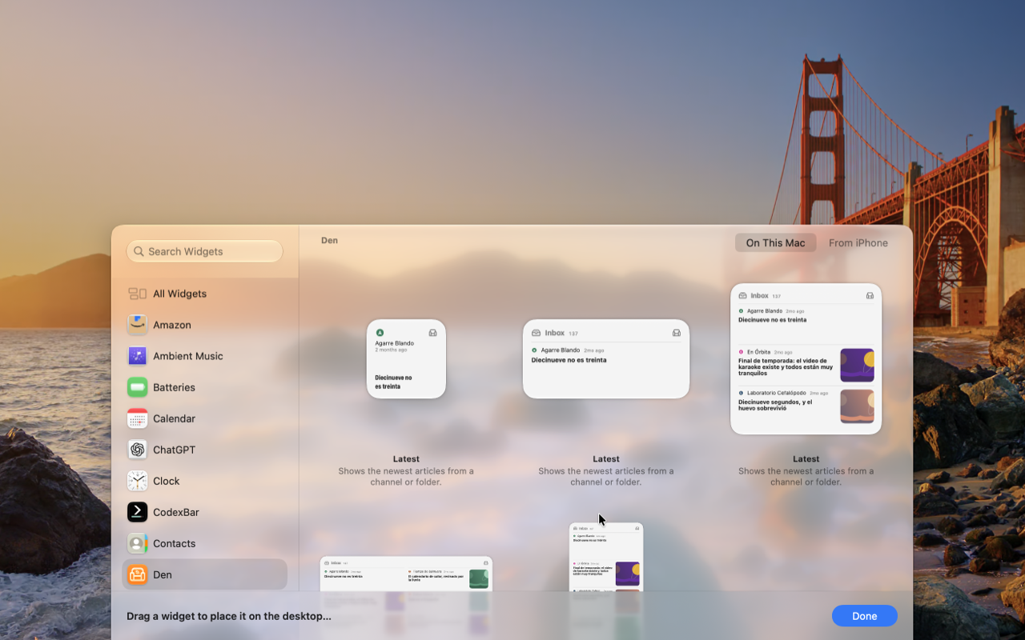Add the small Latest widget

point(406,359)
